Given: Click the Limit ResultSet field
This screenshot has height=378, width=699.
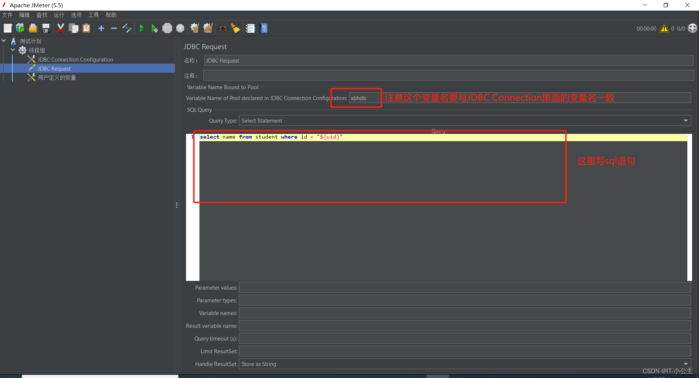Looking at the screenshot, I should click(x=465, y=351).
